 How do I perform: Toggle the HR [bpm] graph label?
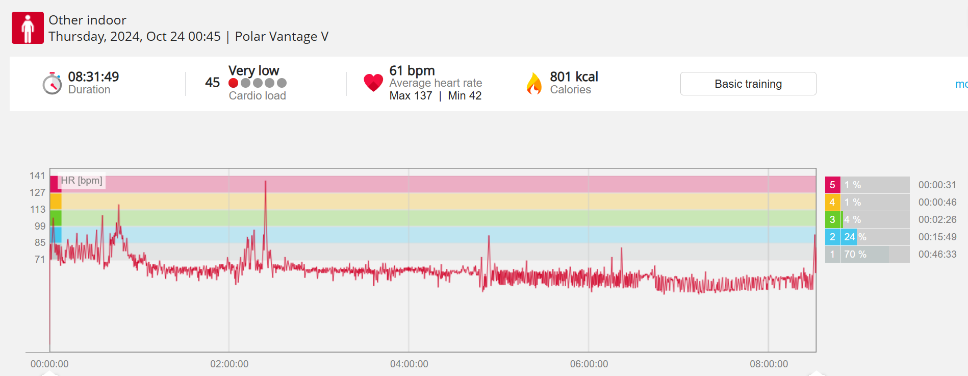click(x=82, y=181)
